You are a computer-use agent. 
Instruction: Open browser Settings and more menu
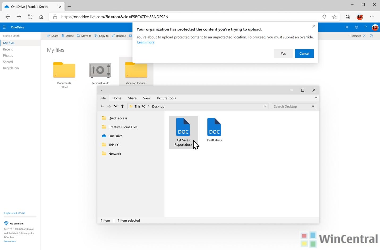pyautogui.click(x=372, y=17)
